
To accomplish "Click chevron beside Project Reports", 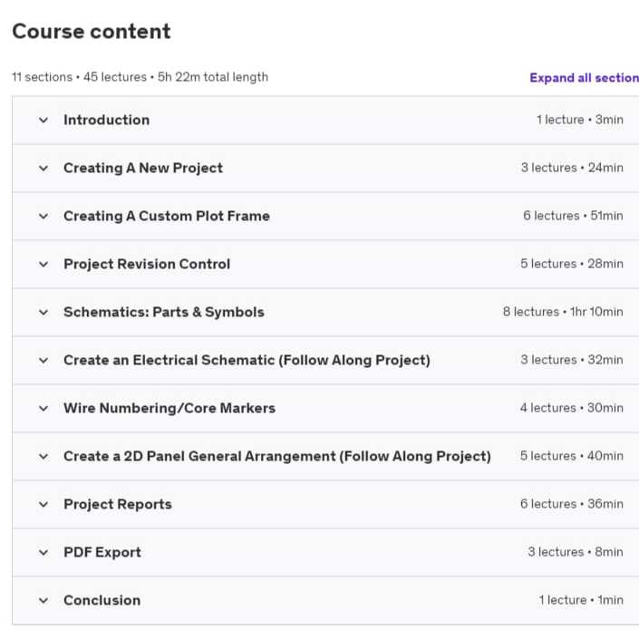I will 44,504.
